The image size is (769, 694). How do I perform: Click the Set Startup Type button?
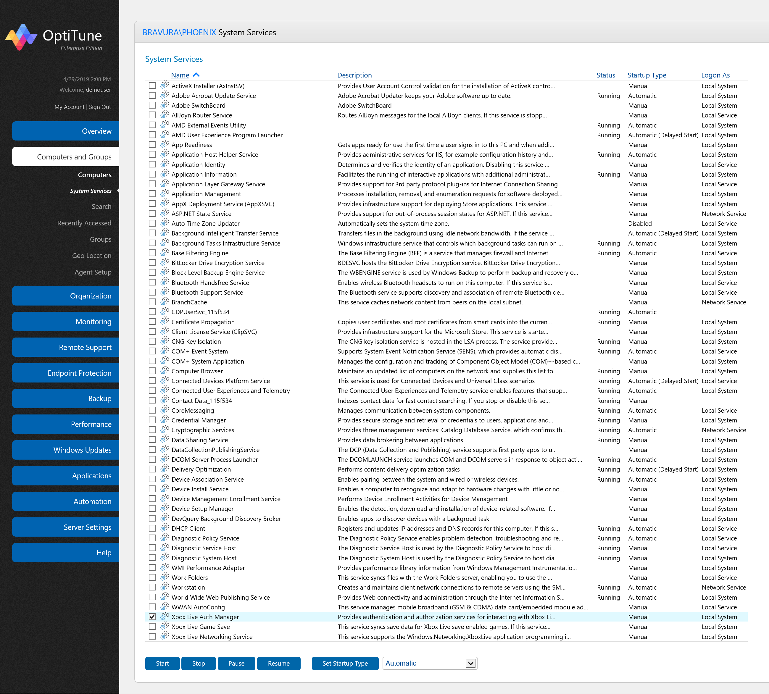(345, 664)
